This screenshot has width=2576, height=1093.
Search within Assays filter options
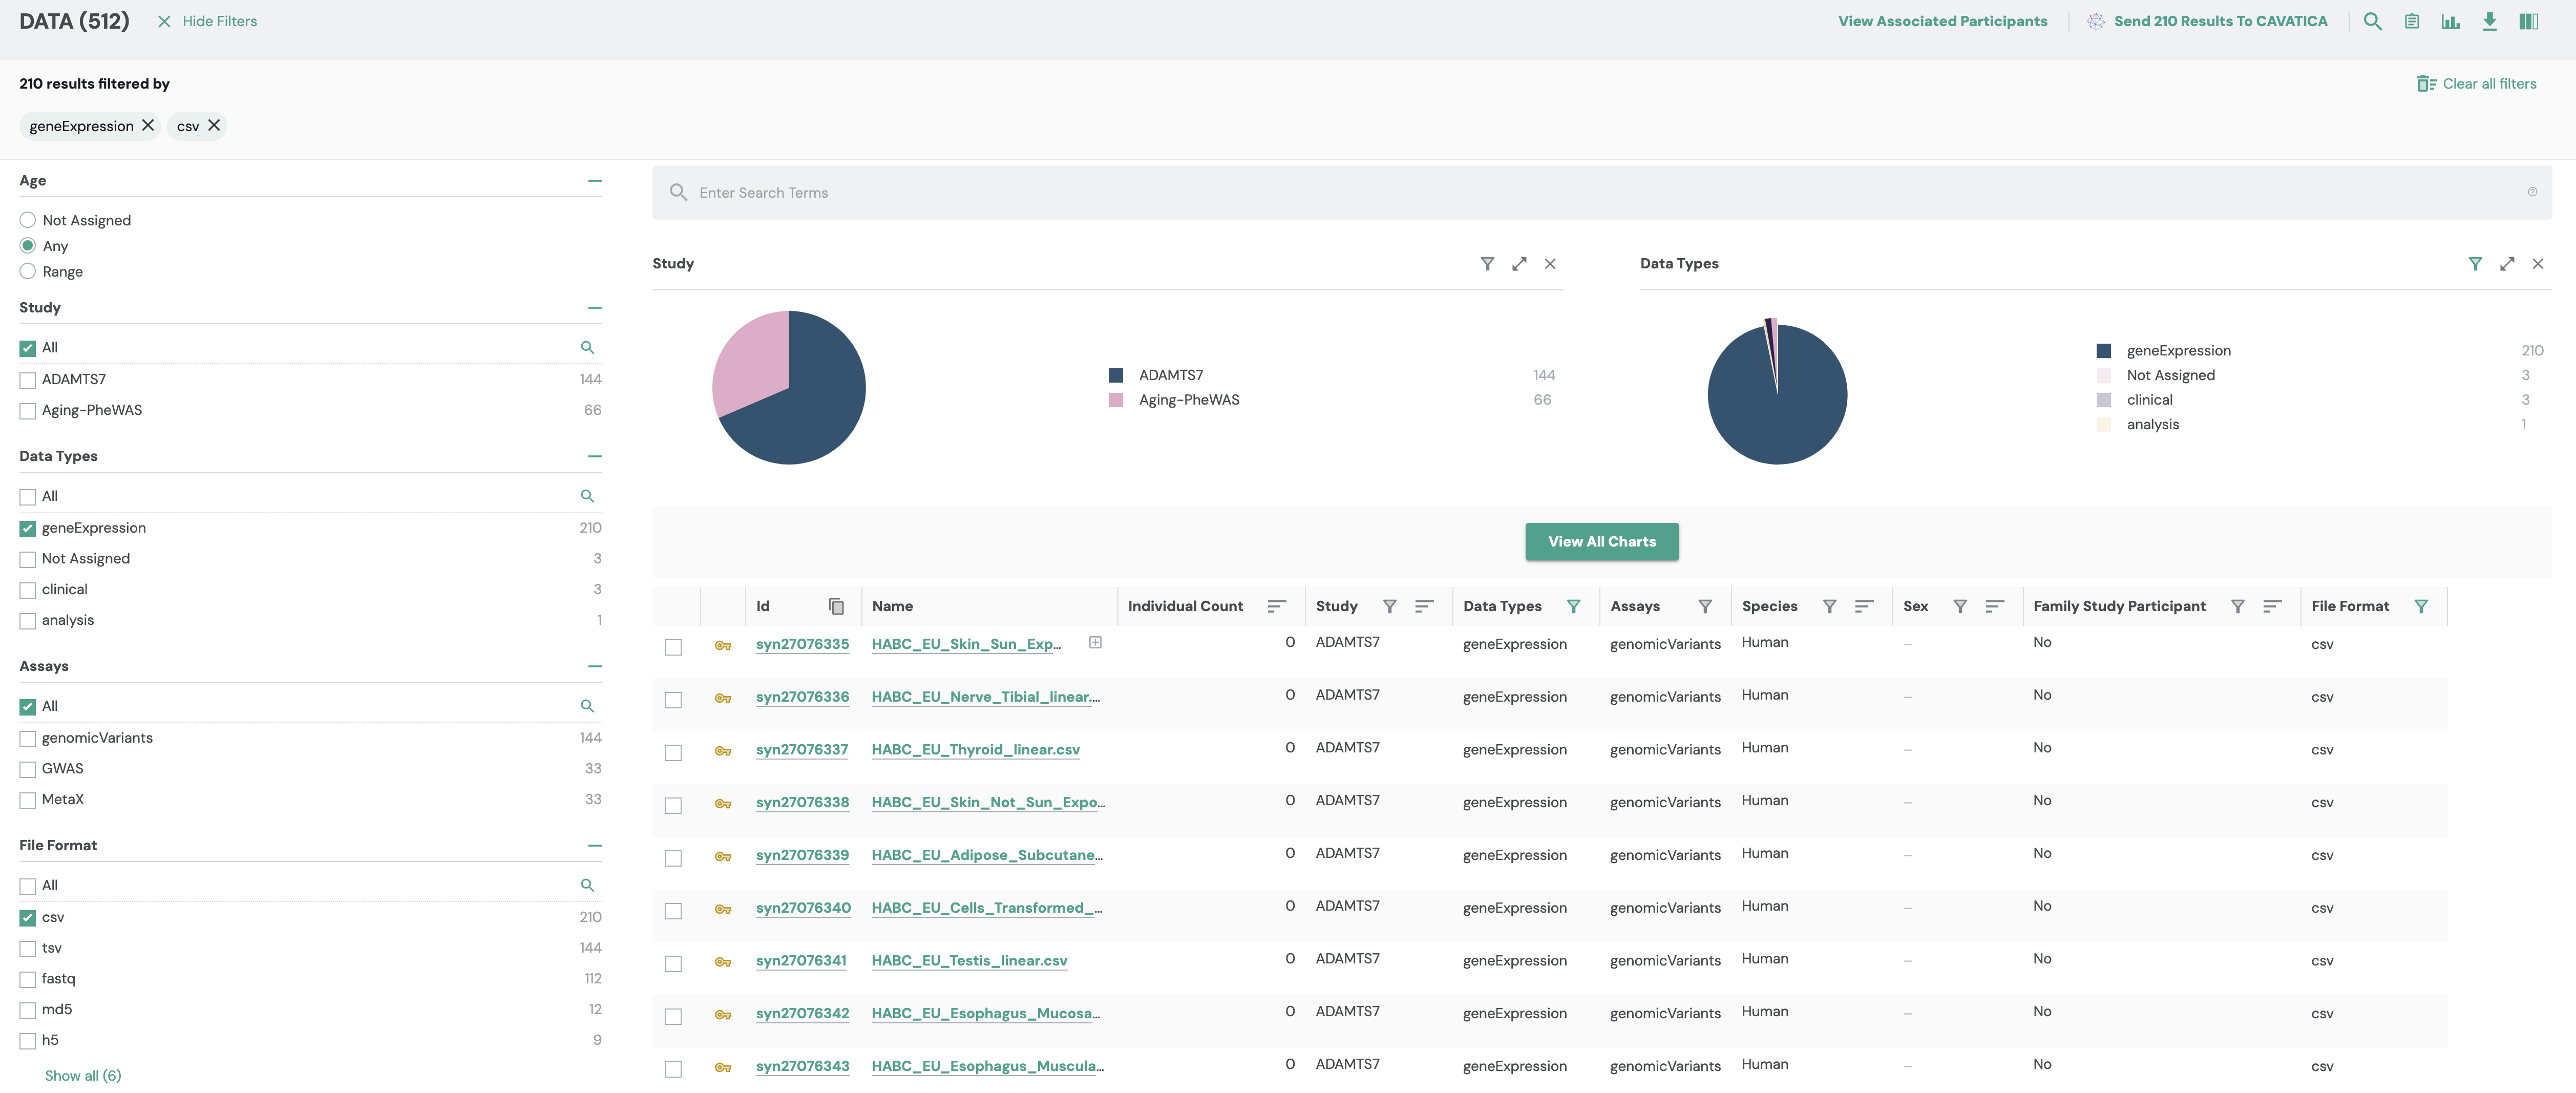pyautogui.click(x=587, y=706)
